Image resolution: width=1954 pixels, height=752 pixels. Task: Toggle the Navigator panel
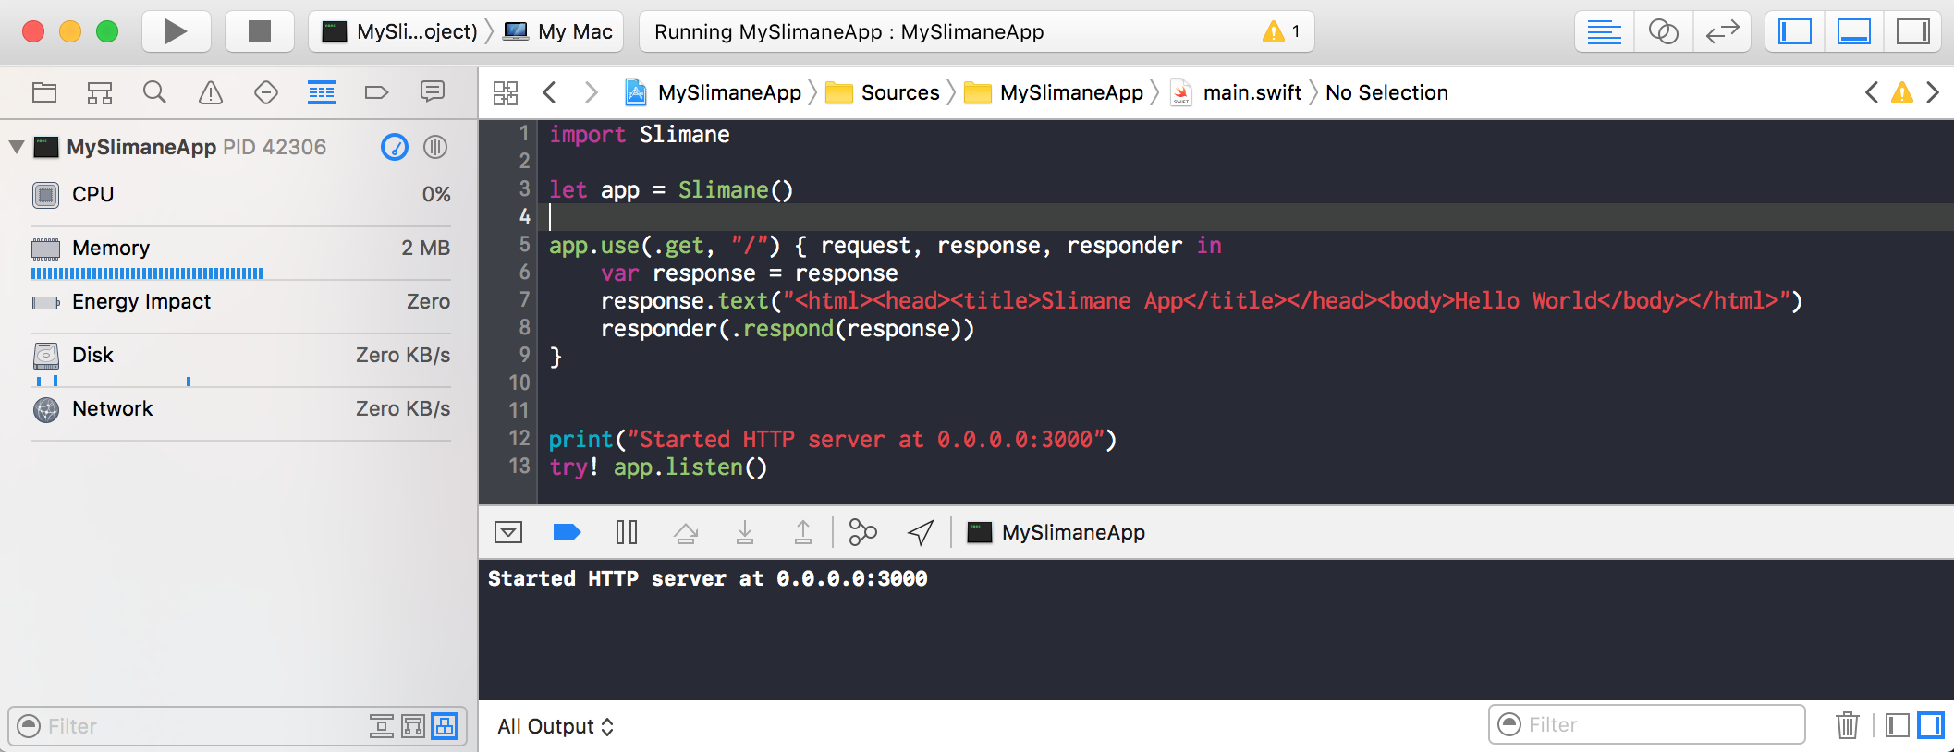tap(1794, 31)
